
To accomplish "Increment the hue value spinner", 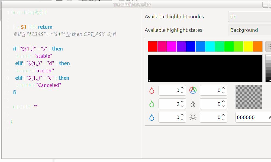I will [x=223, y=88].
